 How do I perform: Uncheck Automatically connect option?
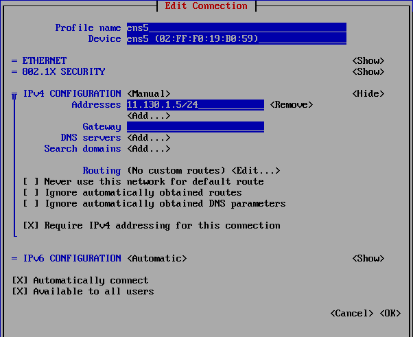[20, 280]
